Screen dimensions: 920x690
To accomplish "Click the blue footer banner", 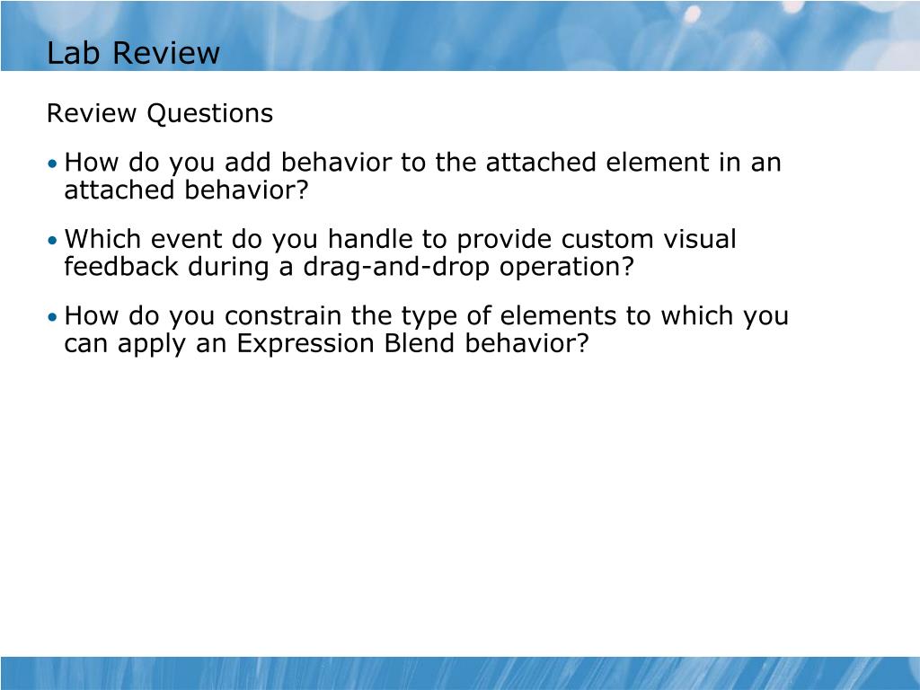I will pos(460,673).
